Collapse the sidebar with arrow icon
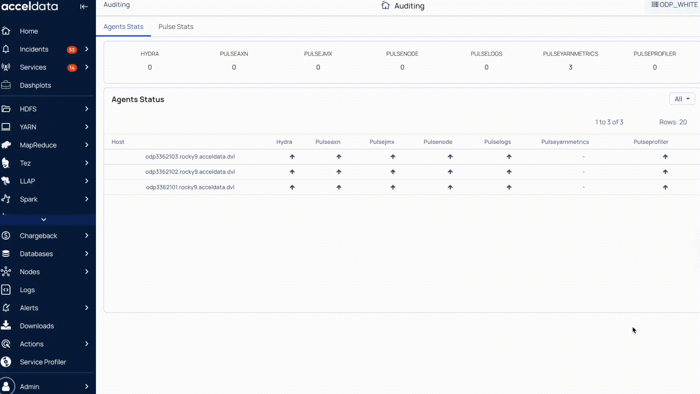This screenshot has width=700, height=394. (84, 7)
